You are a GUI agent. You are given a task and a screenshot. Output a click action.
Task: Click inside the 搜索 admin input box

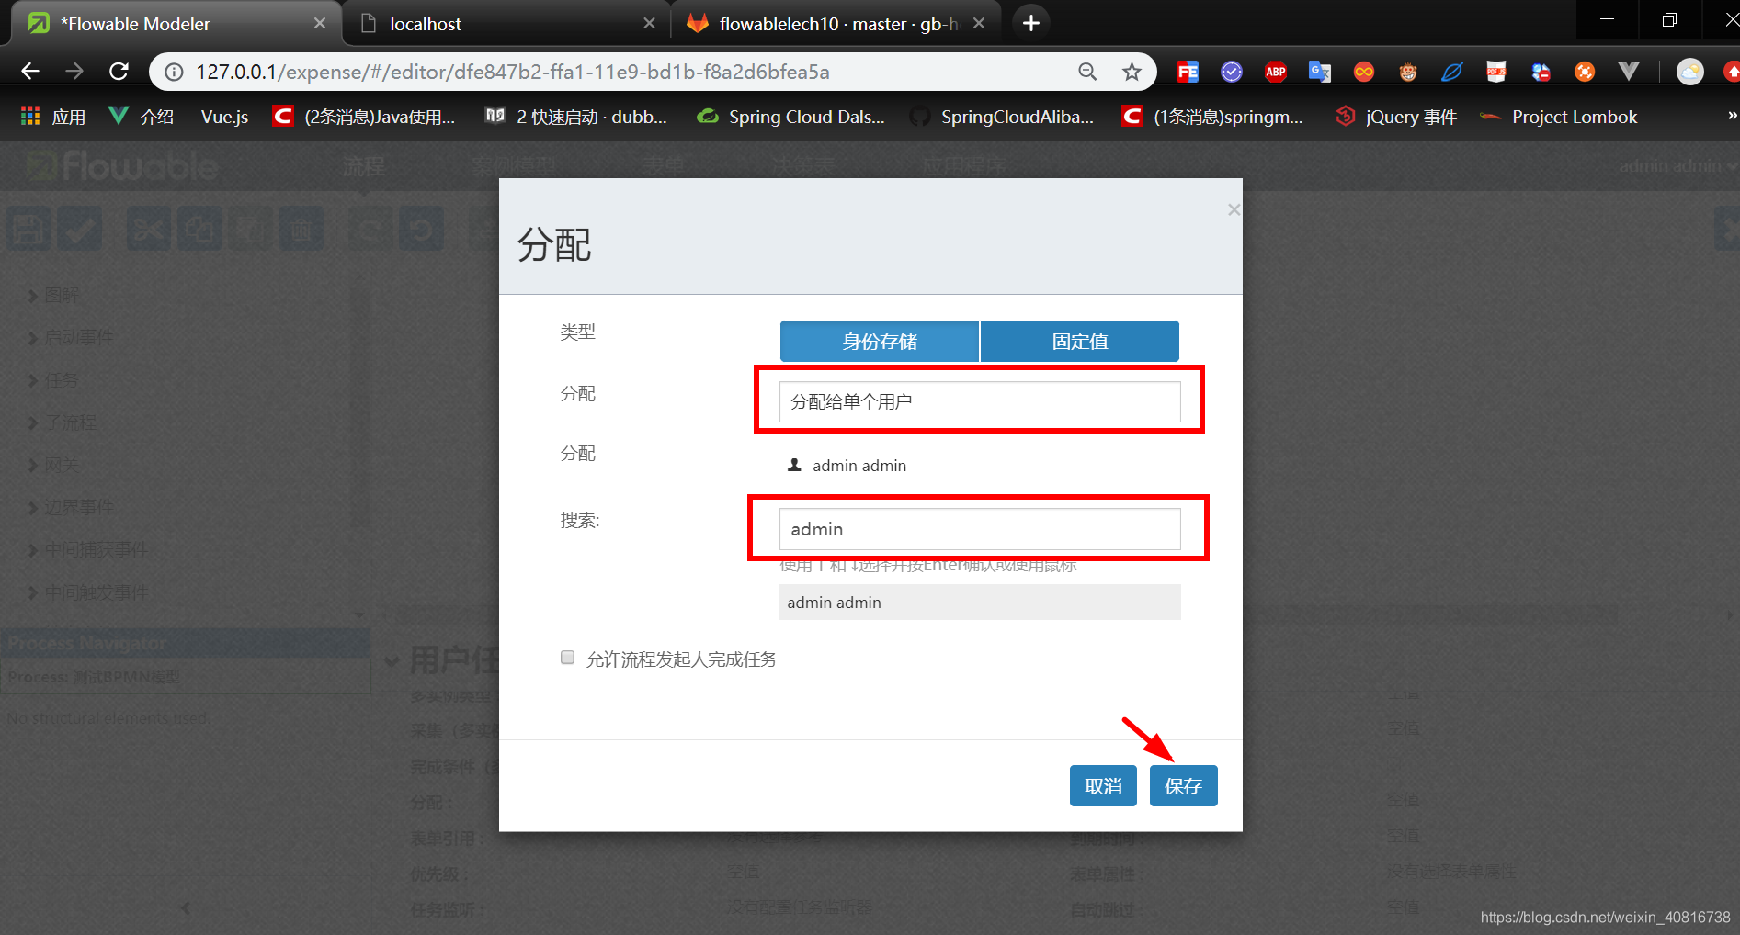point(979,529)
